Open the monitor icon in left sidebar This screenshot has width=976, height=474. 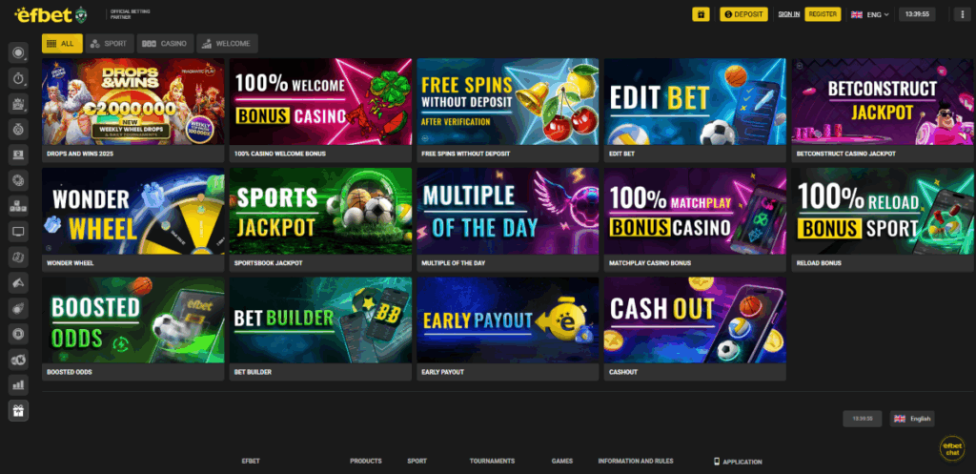click(19, 232)
